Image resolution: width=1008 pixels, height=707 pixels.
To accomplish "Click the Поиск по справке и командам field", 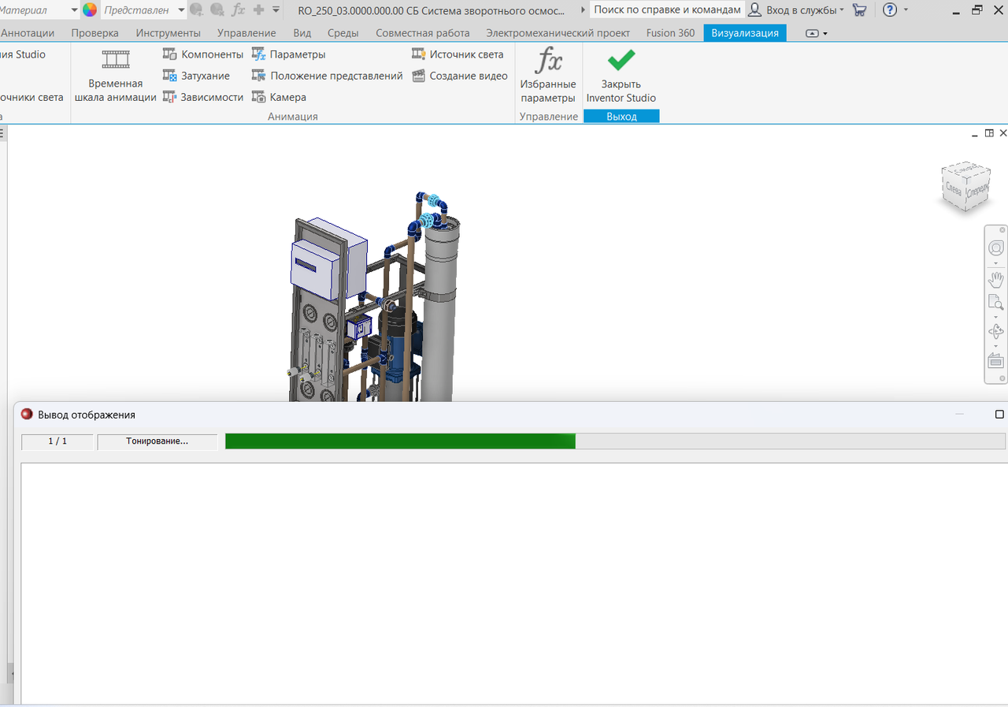I will (667, 10).
